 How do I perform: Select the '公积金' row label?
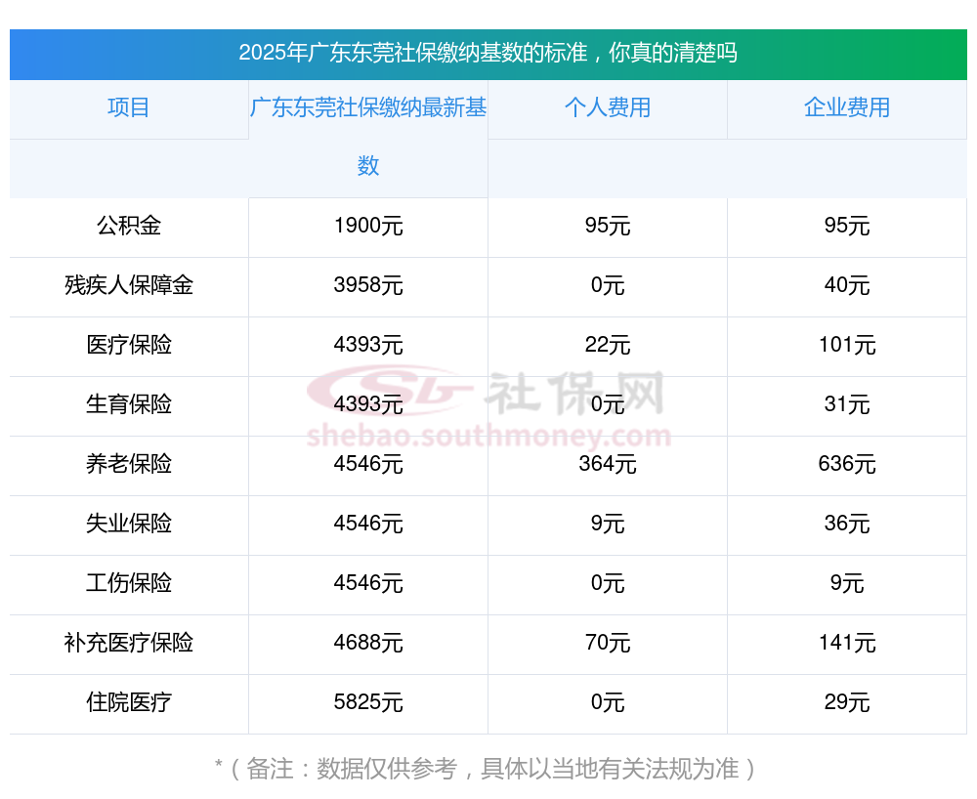pyautogui.click(x=129, y=226)
